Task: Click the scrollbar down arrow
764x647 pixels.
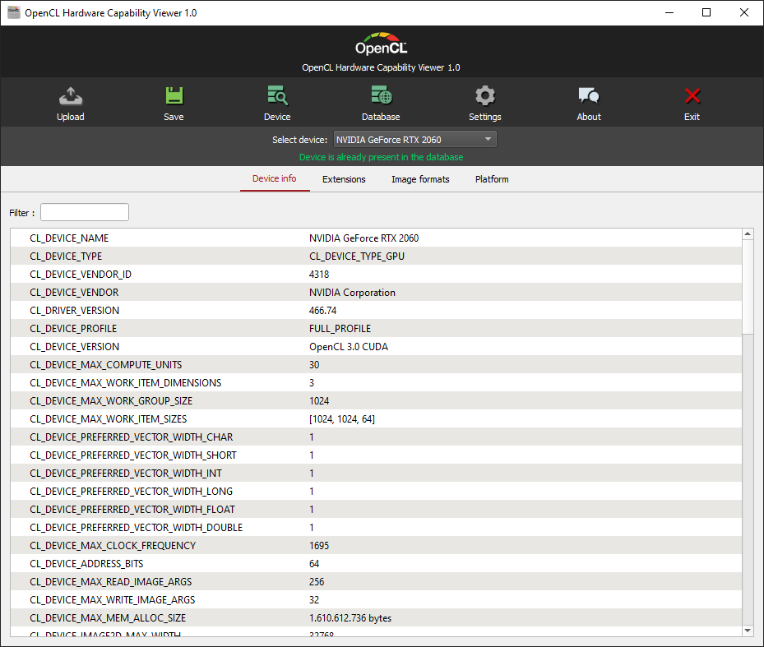Action: [x=748, y=631]
